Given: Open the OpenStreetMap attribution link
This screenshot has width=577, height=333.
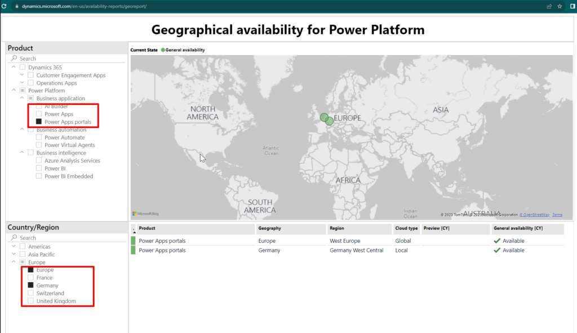Looking at the screenshot, I should coord(534,215).
